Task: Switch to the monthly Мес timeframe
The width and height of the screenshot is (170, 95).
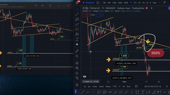Action: click(155, 3)
